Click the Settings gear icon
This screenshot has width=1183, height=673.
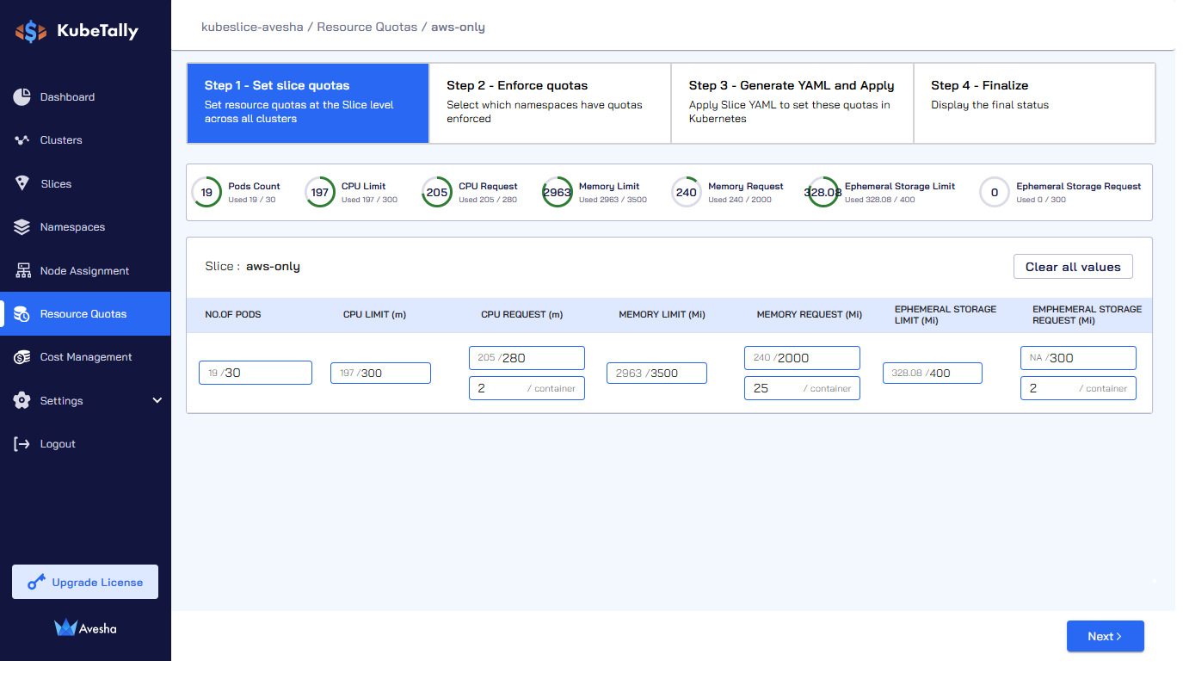pos(22,400)
